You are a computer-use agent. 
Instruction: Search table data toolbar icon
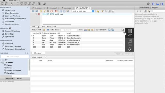[x=39, y=4]
